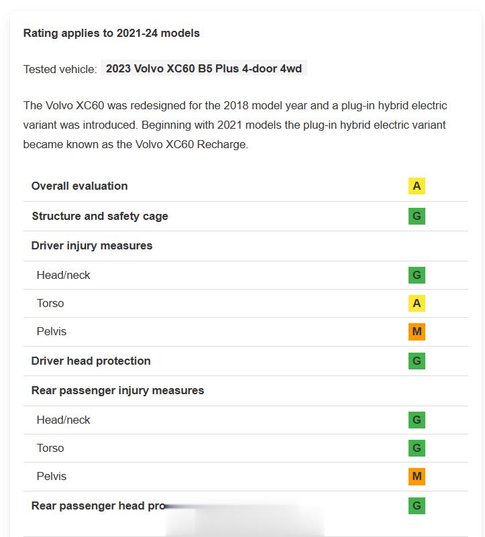Screen dimensions: 485x537
Task: Click the driver Pelvis row label
Action: [x=52, y=331]
